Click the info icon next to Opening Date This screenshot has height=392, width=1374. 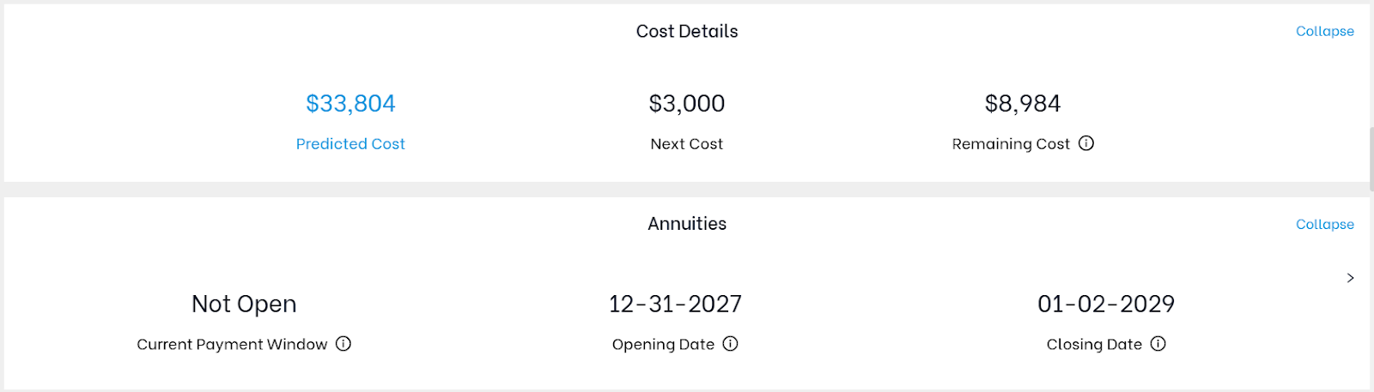pyautogui.click(x=730, y=344)
